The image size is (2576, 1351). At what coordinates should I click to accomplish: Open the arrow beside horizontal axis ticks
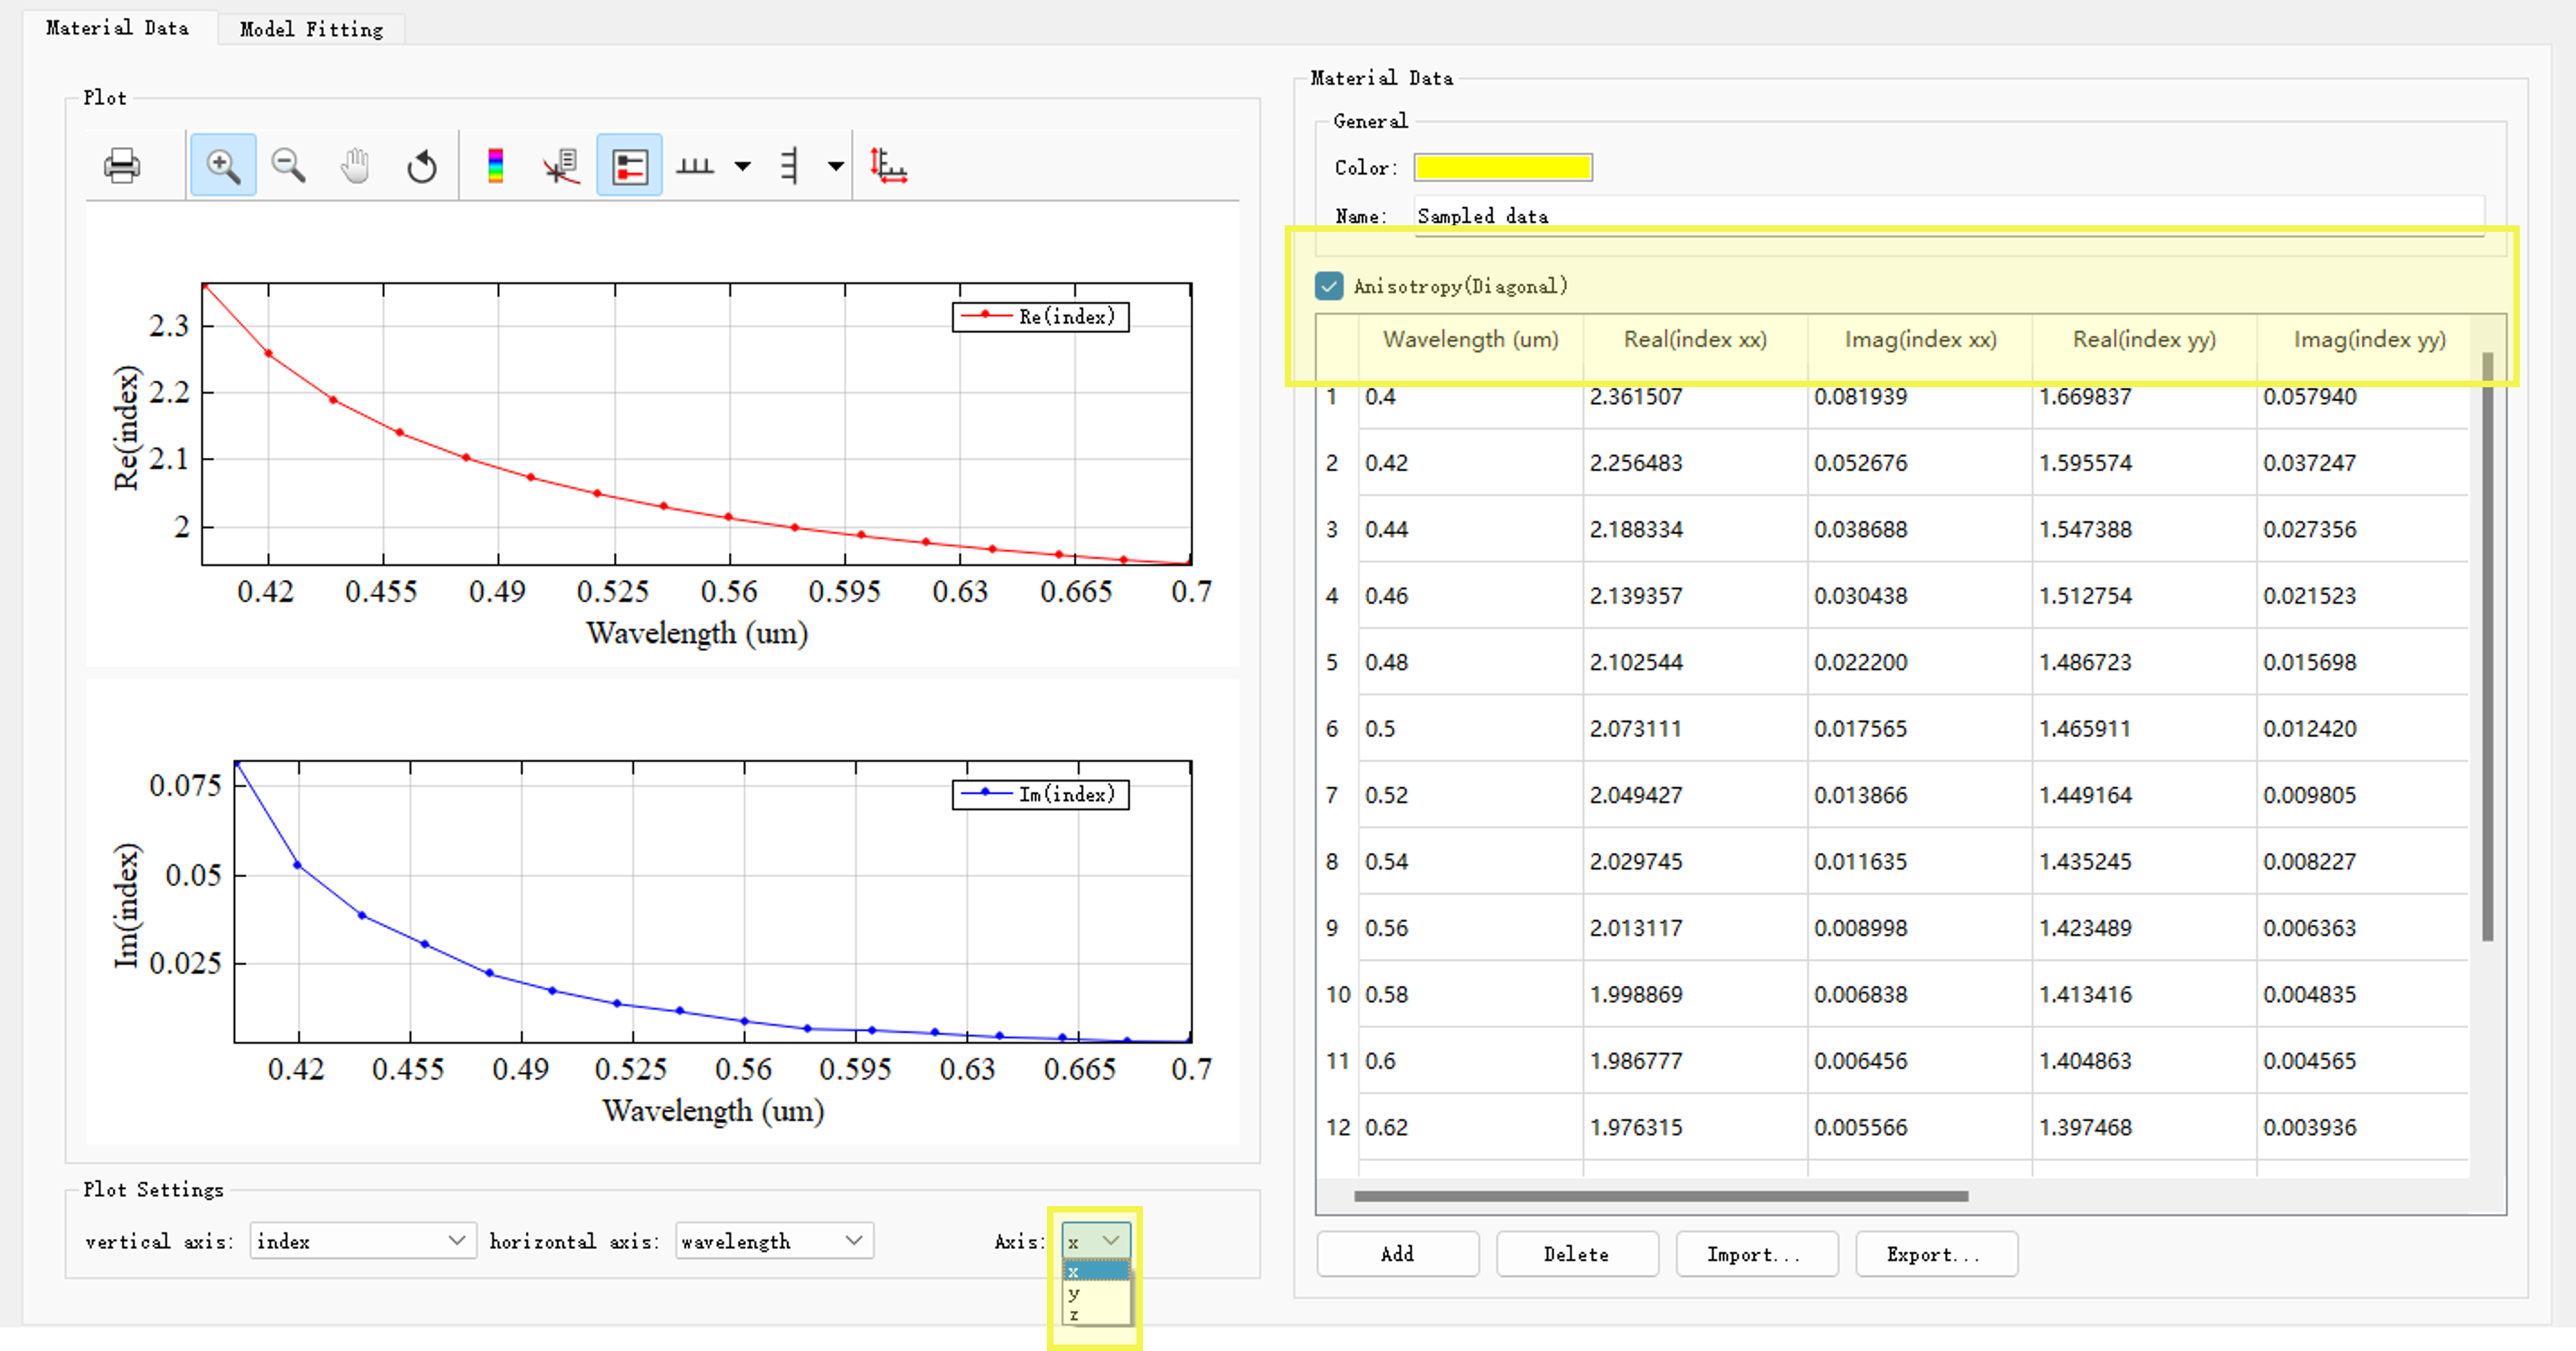point(742,166)
